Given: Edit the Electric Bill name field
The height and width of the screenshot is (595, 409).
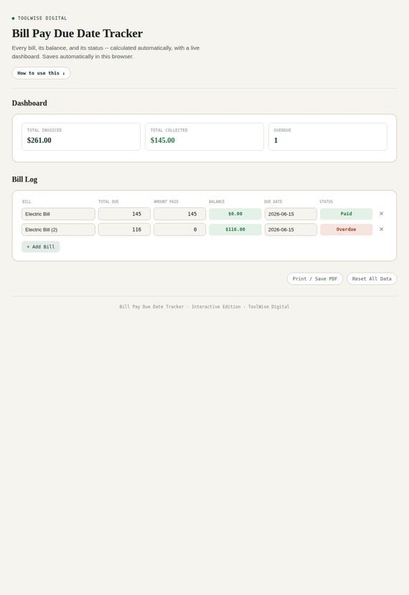Looking at the screenshot, I should tap(58, 214).
